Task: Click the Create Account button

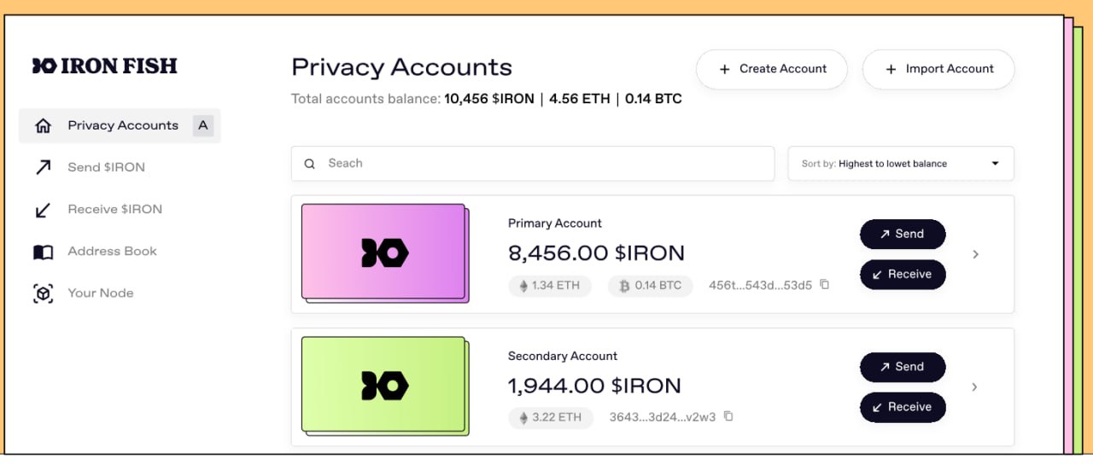Action: click(x=772, y=69)
